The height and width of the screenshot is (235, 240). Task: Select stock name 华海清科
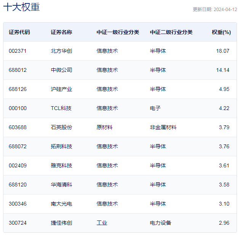click(61, 185)
